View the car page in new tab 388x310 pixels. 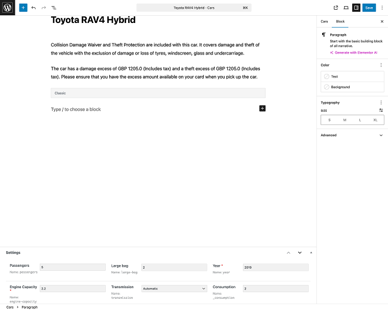click(336, 8)
